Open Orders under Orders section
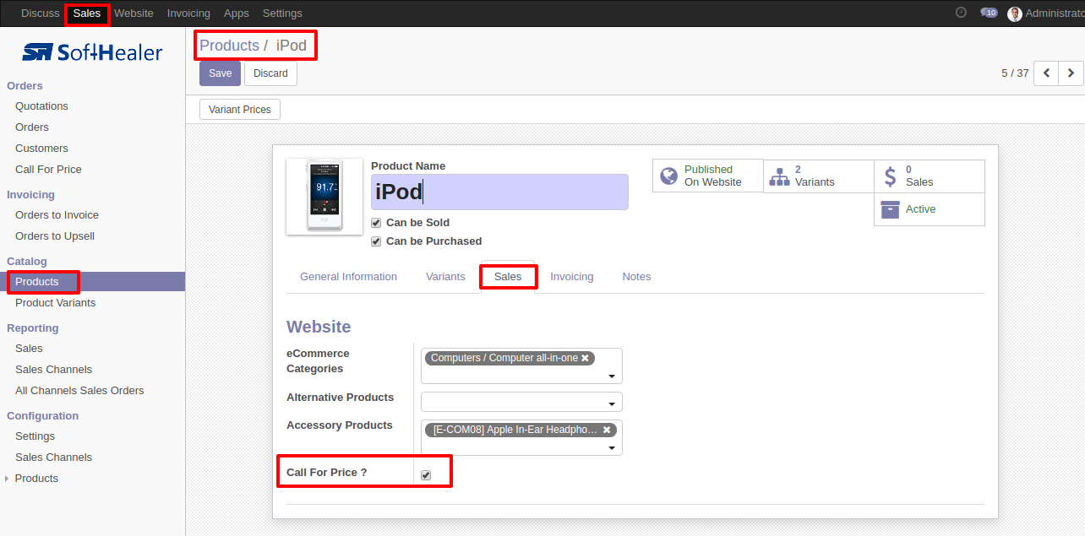1085x536 pixels. point(32,127)
